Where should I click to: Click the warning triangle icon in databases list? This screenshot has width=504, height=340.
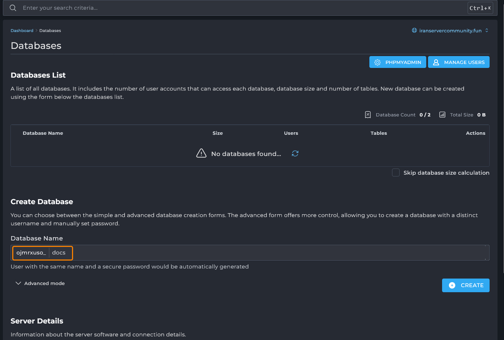(x=201, y=153)
